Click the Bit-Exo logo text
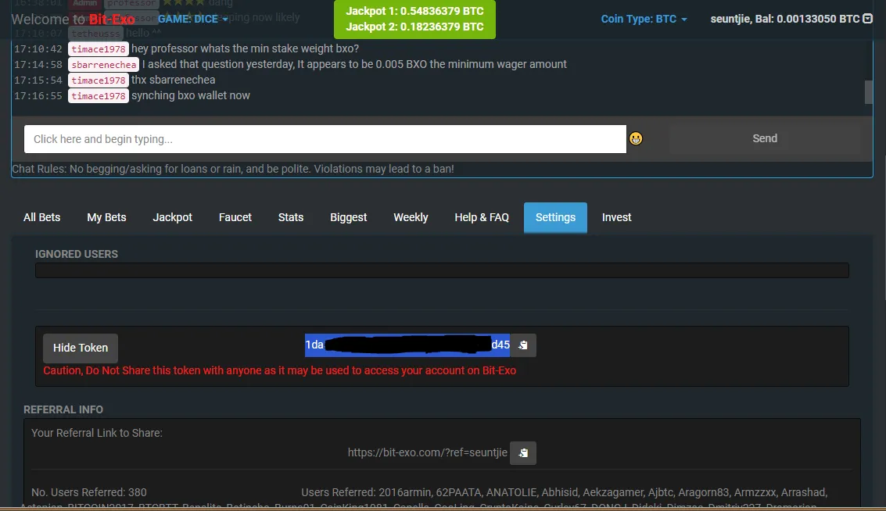The width and height of the screenshot is (886, 511). click(112, 20)
